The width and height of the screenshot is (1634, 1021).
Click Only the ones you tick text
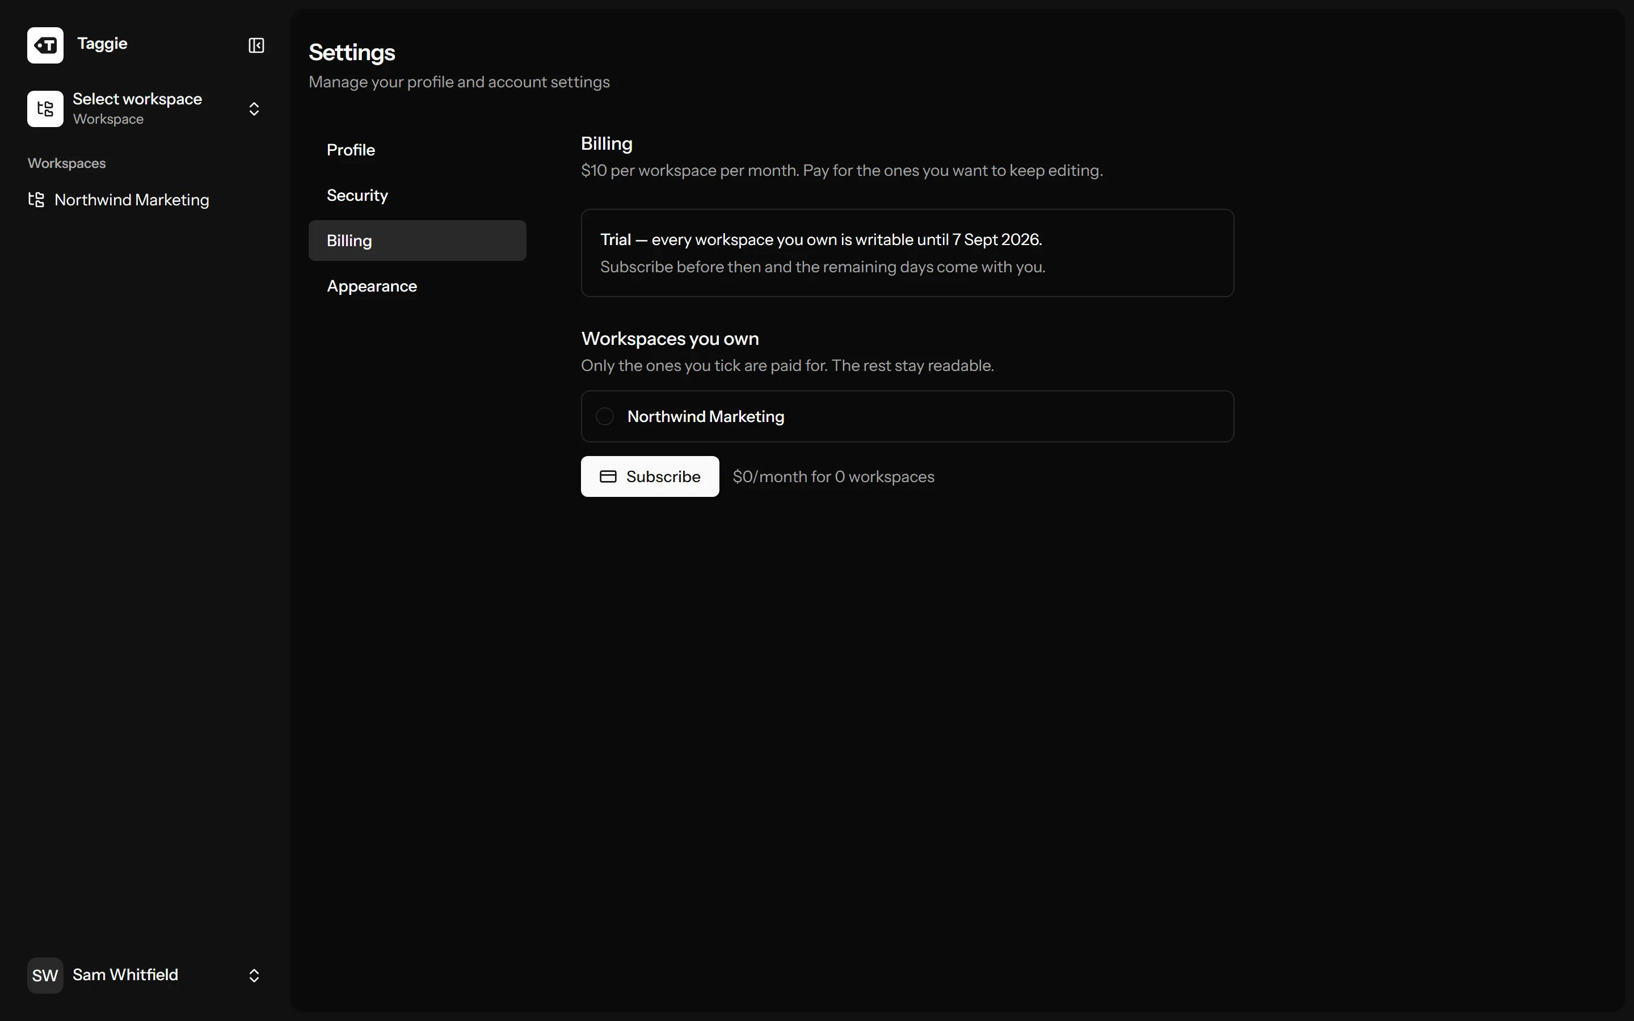coord(787,365)
